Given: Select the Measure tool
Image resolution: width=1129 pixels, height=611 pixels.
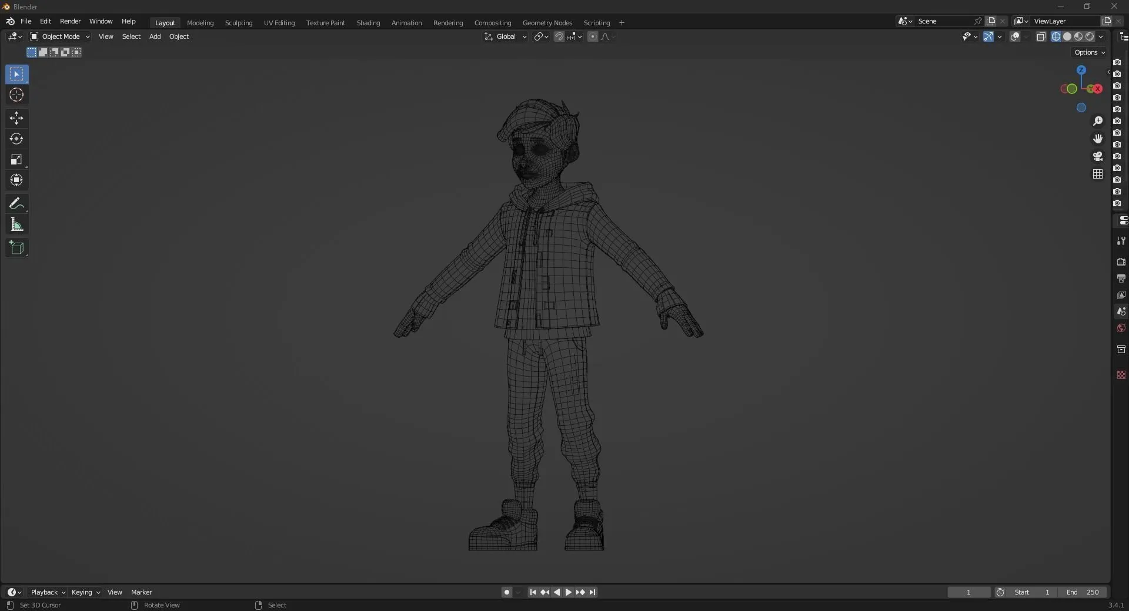Looking at the screenshot, I should pyautogui.click(x=16, y=224).
